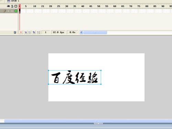Click the timeline horizontal scrollbar thumb
The height and width of the screenshot is (129, 172).
[x=95, y=32]
